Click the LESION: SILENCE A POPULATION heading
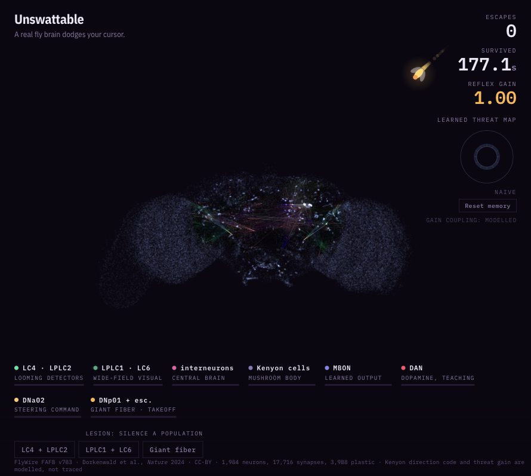The image size is (531, 476). [x=144, y=433]
